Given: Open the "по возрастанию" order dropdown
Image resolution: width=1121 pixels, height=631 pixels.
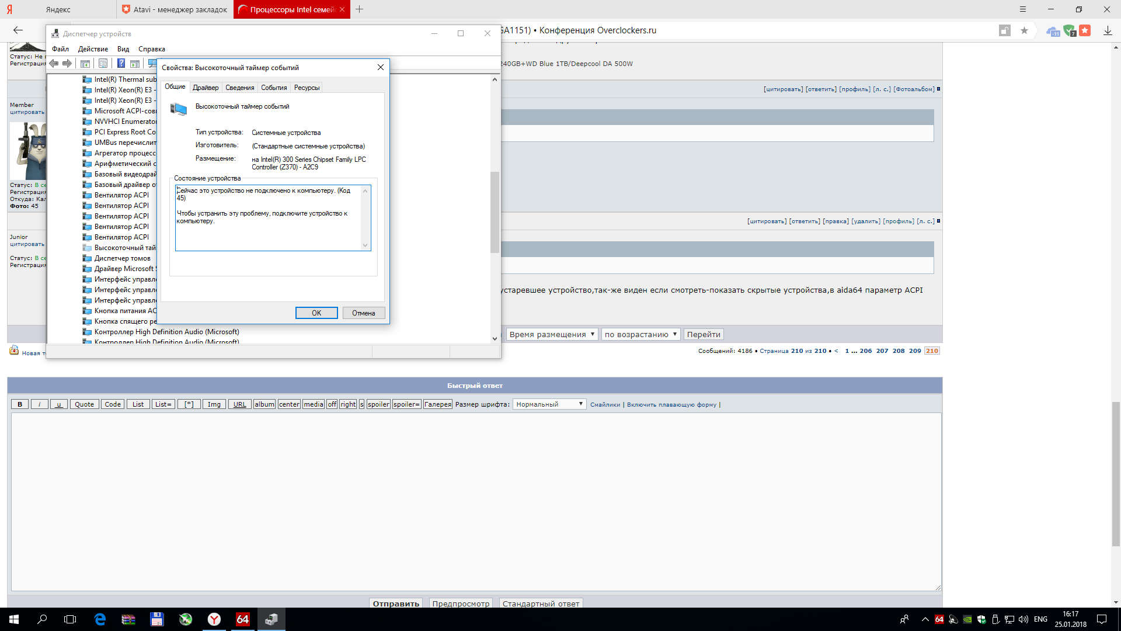Looking at the screenshot, I should [x=640, y=334].
